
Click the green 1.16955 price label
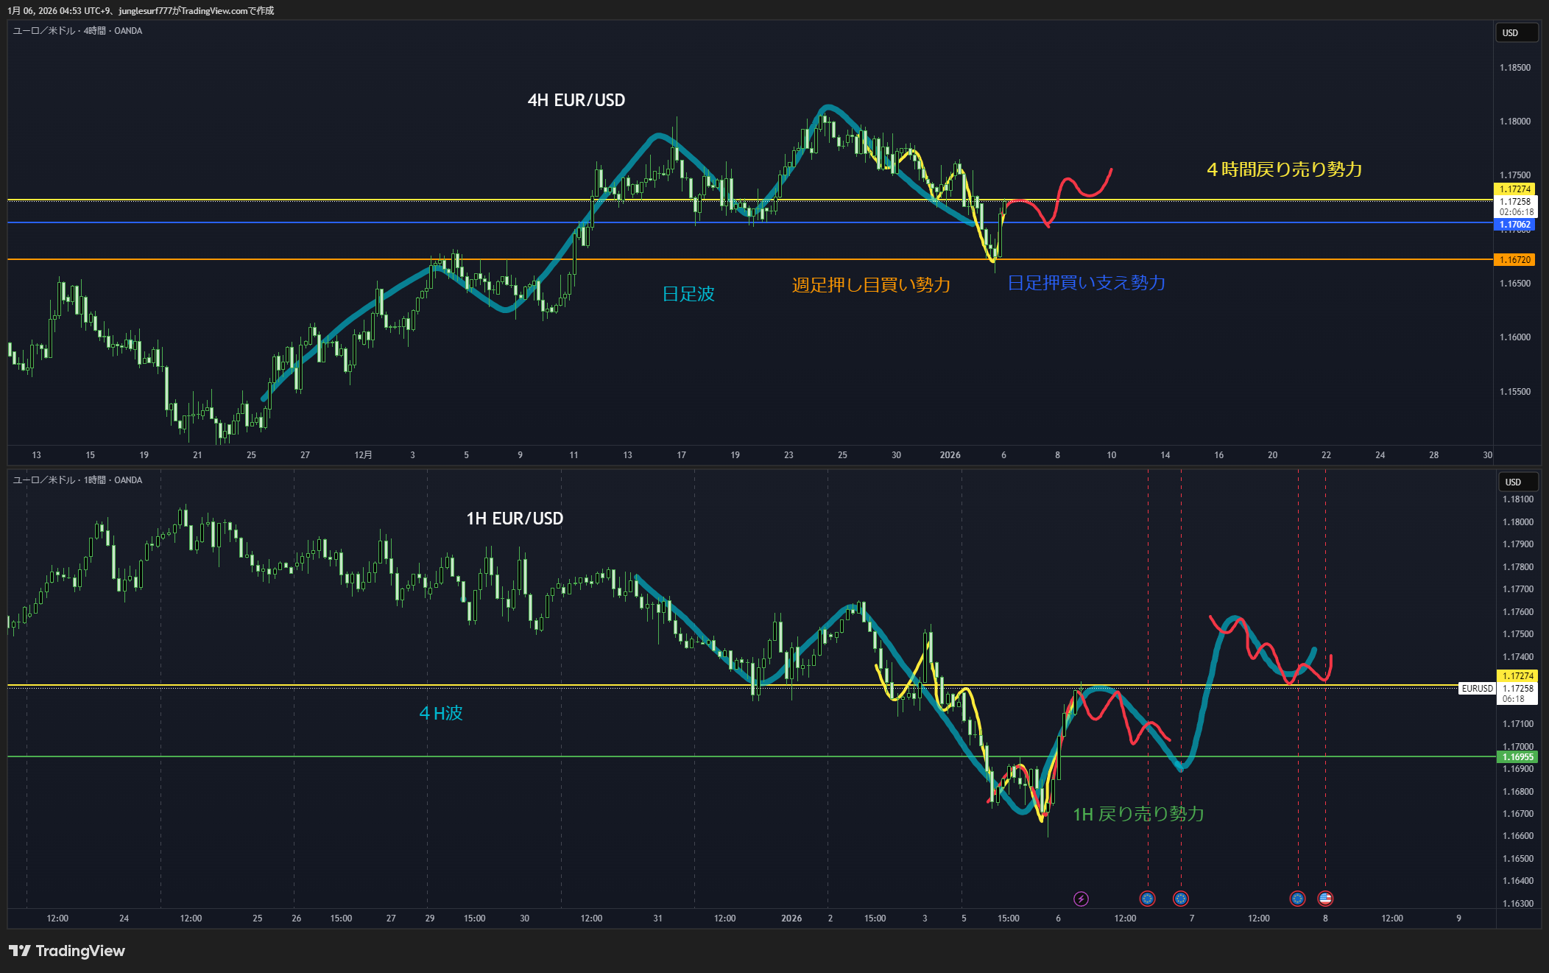pyautogui.click(x=1517, y=757)
